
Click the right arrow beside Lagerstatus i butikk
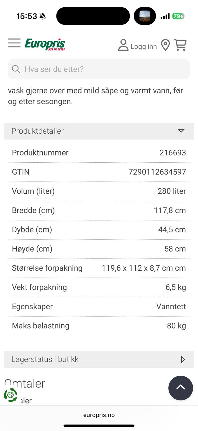pos(183,359)
